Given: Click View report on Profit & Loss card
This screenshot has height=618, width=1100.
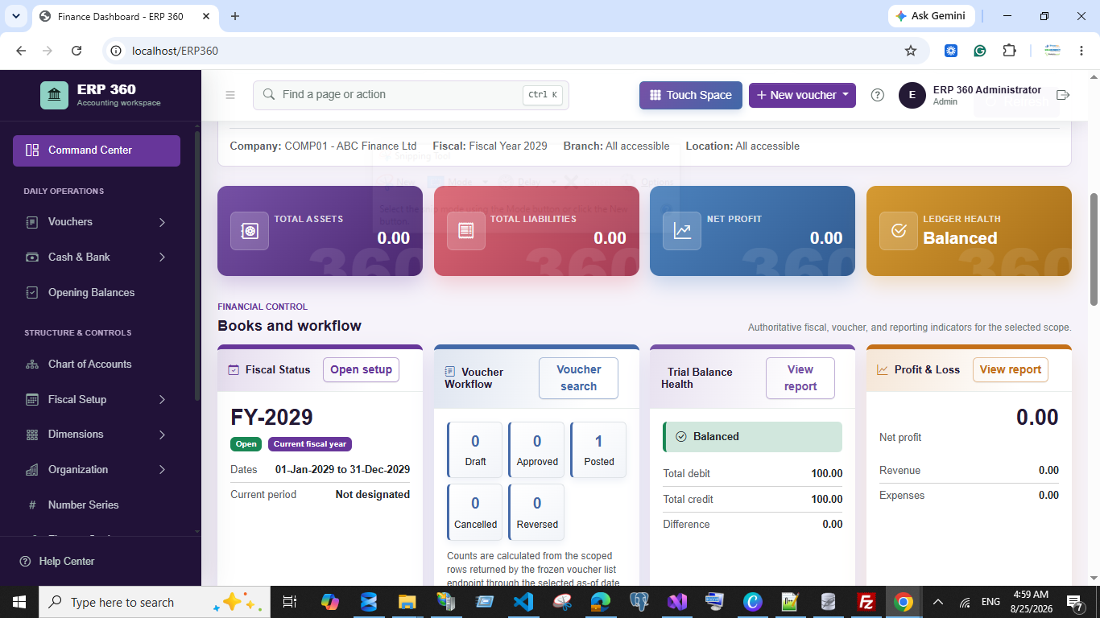Looking at the screenshot, I should click(1011, 370).
